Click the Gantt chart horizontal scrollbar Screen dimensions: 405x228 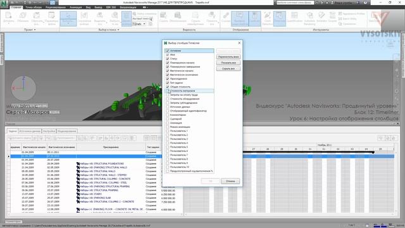[289, 214]
